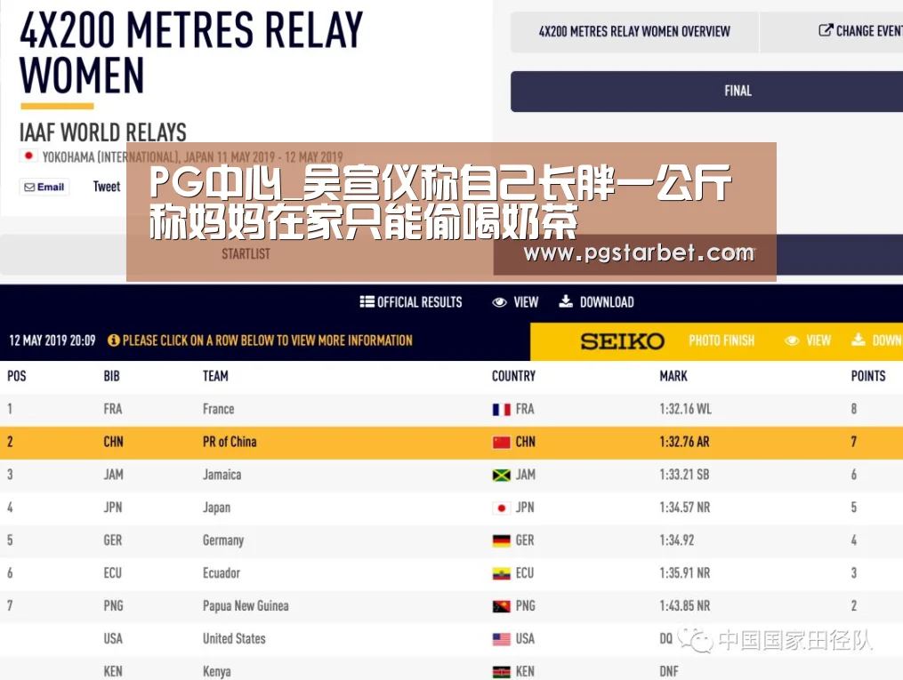Click the French flag icon
Image resolution: width=903 pixels, height=680 pixels.
tap(502, 410)
